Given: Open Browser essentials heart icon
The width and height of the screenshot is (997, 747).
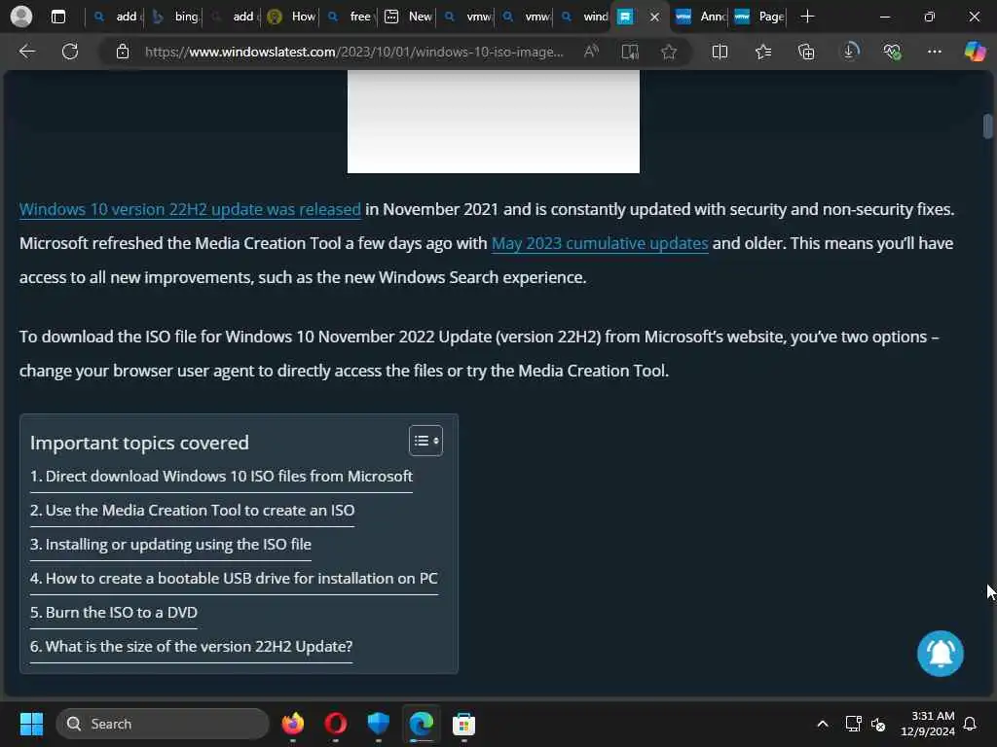Looking at the screenshot, I should coord(892,52).
